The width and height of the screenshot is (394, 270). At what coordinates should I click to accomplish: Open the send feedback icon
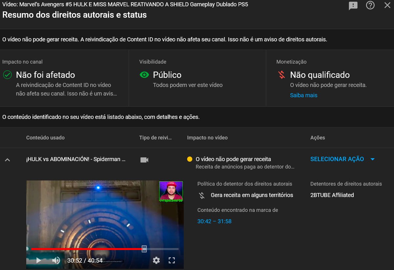[353, 6]
